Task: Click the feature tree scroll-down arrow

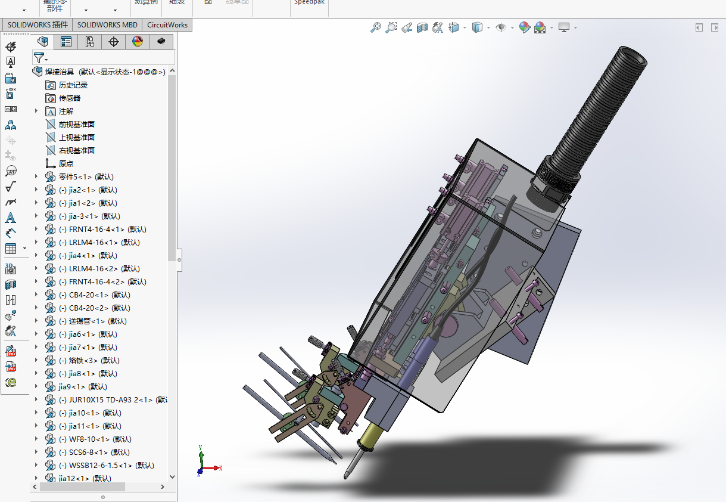Action: 173,477
